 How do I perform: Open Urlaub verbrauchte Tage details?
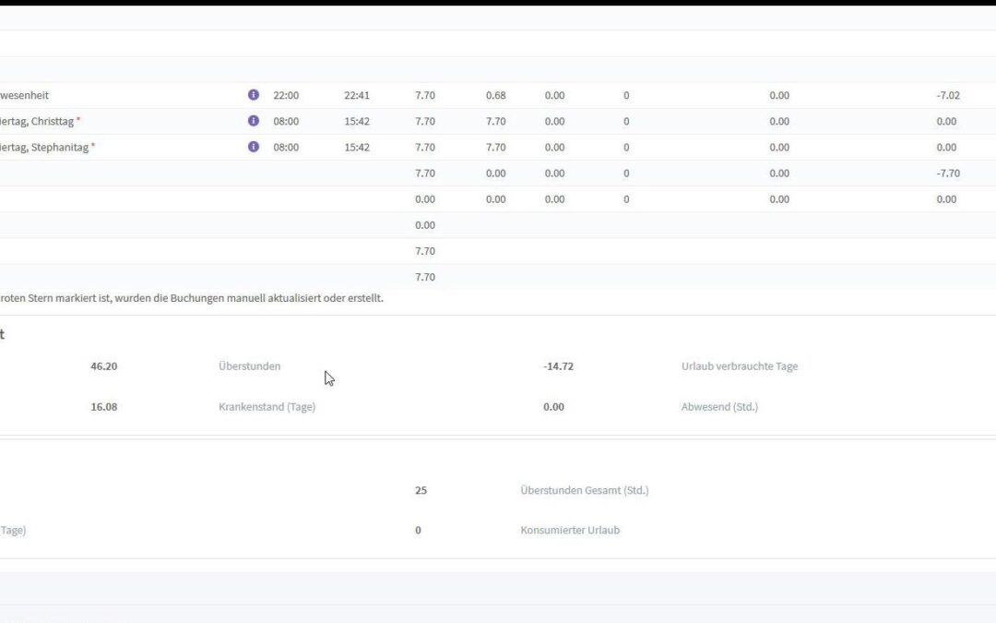point(740,365)
